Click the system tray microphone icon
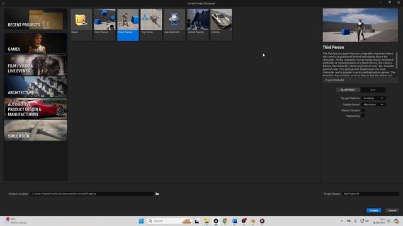 (x=355, y=221)
